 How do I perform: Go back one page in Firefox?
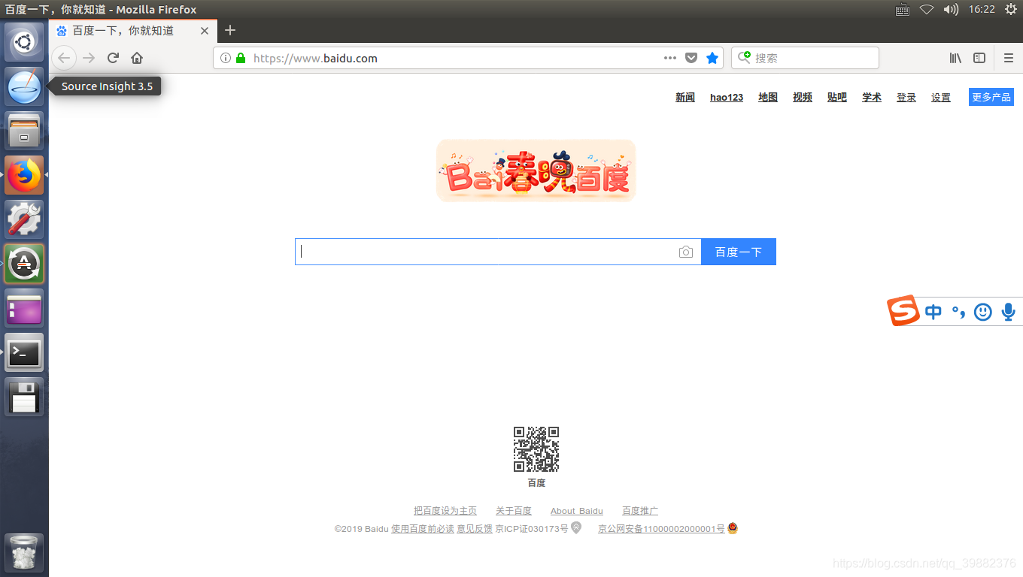(64, 58)
